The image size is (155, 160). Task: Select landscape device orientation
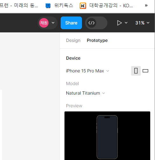coord(145,71)
